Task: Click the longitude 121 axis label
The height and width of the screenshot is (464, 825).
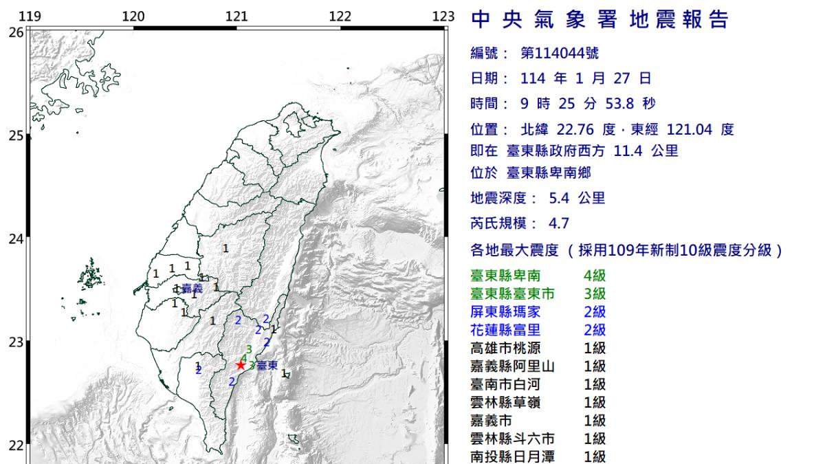Action: pos(236,16)
